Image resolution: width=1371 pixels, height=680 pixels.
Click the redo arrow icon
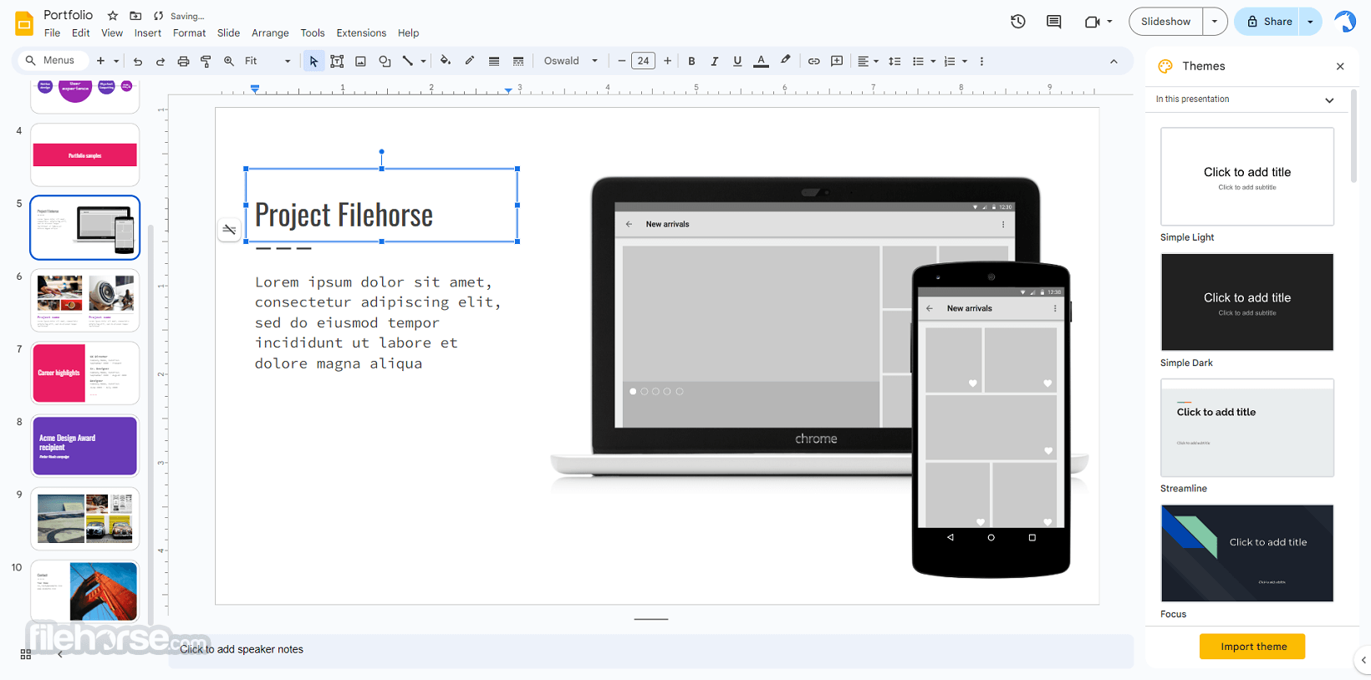[161, 61]
